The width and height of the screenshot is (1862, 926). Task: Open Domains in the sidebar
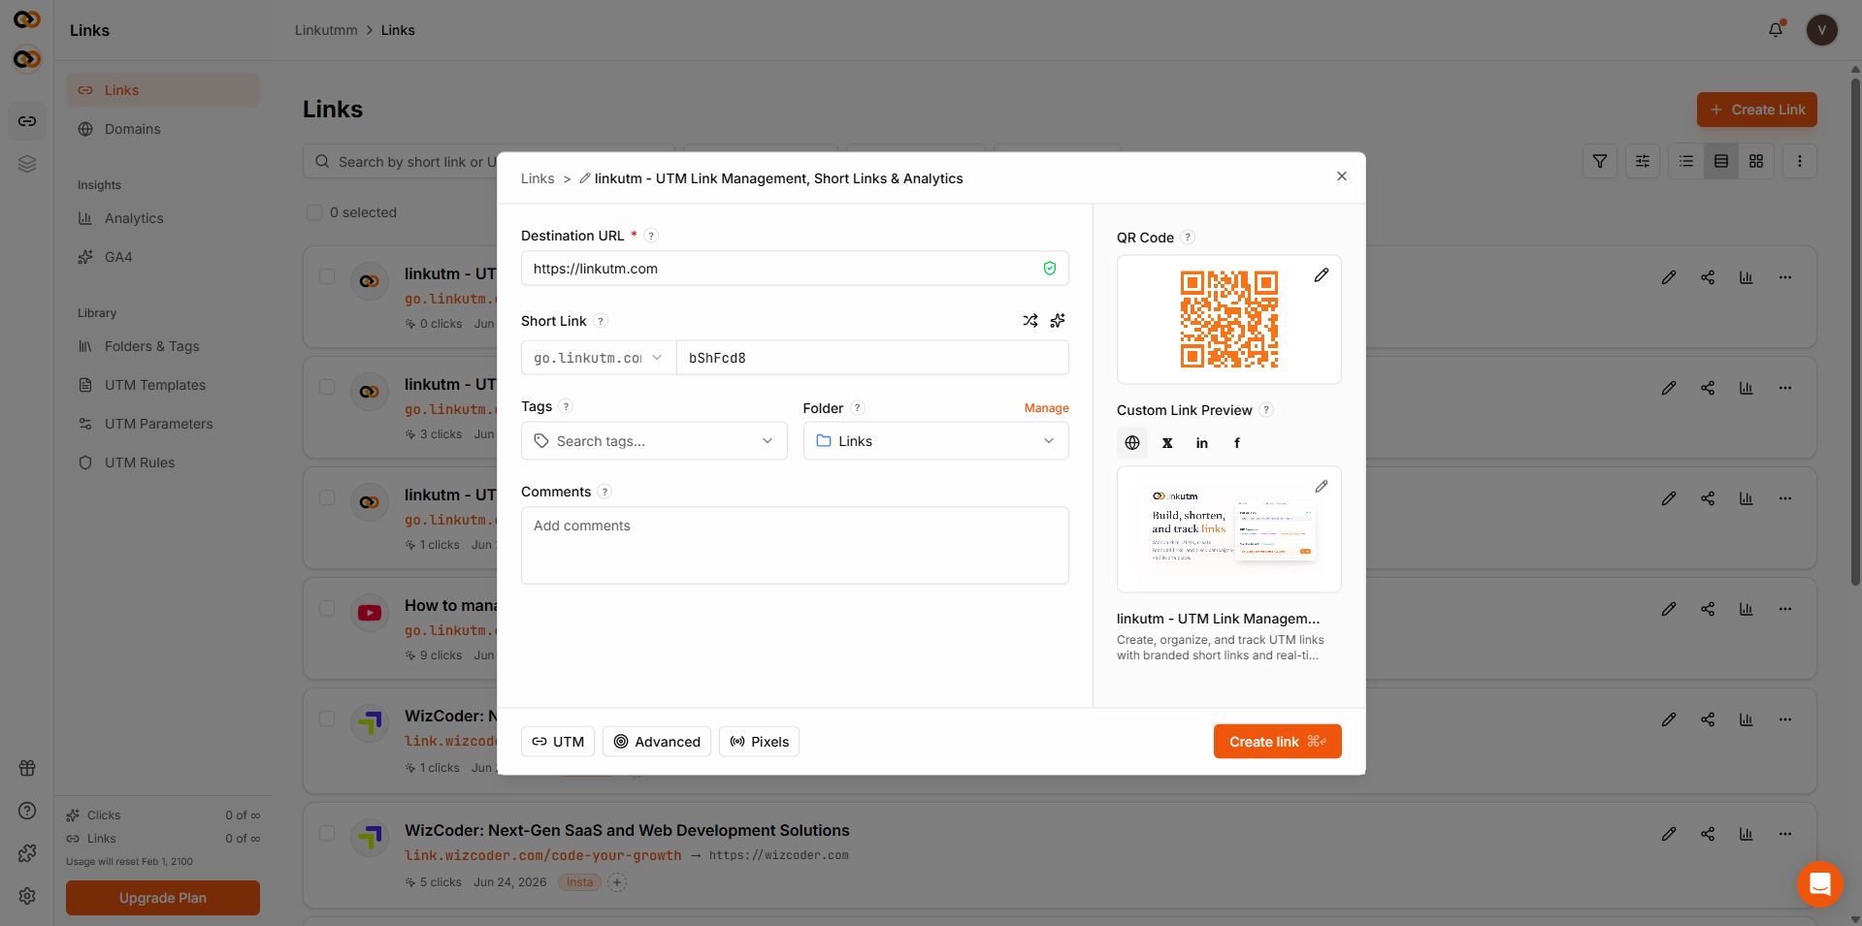(163, 129)
